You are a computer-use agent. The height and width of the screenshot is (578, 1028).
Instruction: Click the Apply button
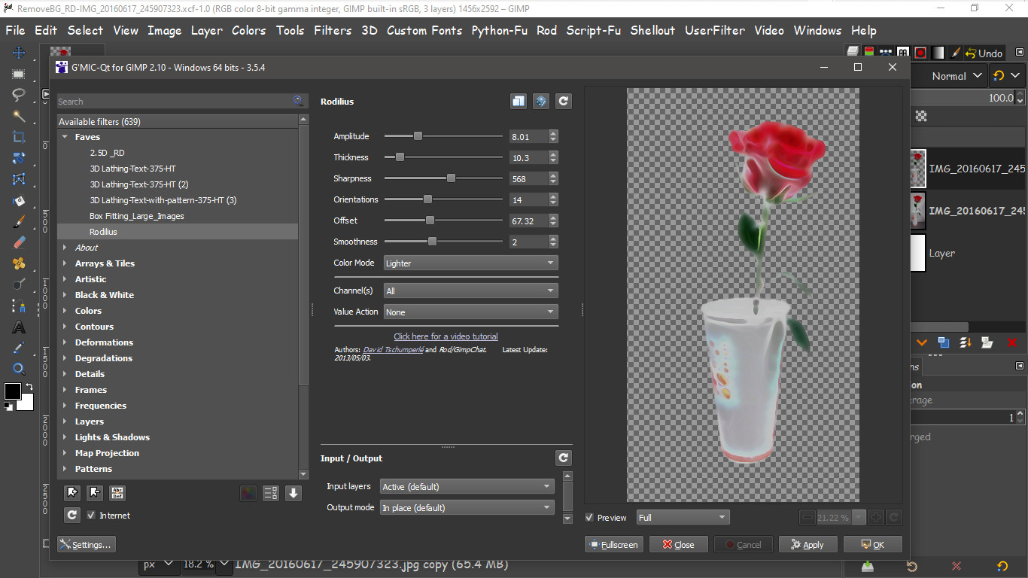[x=807, y=545]
